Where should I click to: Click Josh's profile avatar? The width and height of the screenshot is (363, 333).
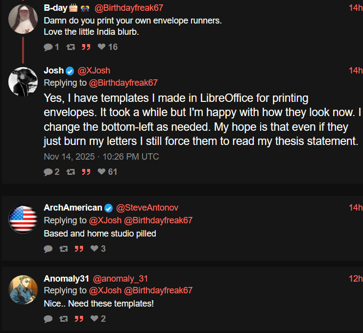[23, 81]
